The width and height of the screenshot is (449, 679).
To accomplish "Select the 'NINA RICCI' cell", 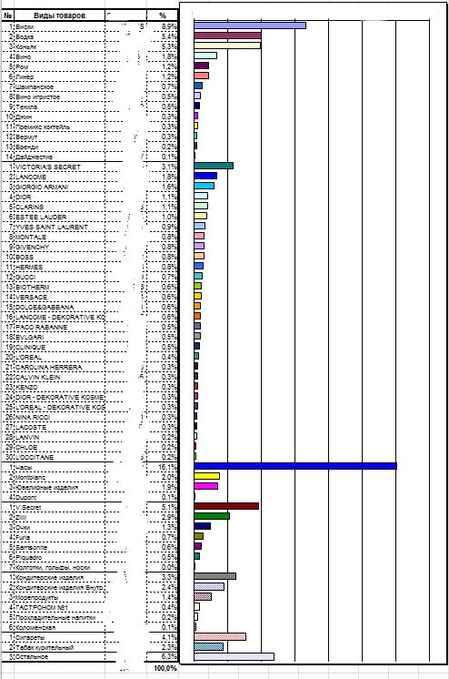I will pyautogui.click(x=60, y=417).
